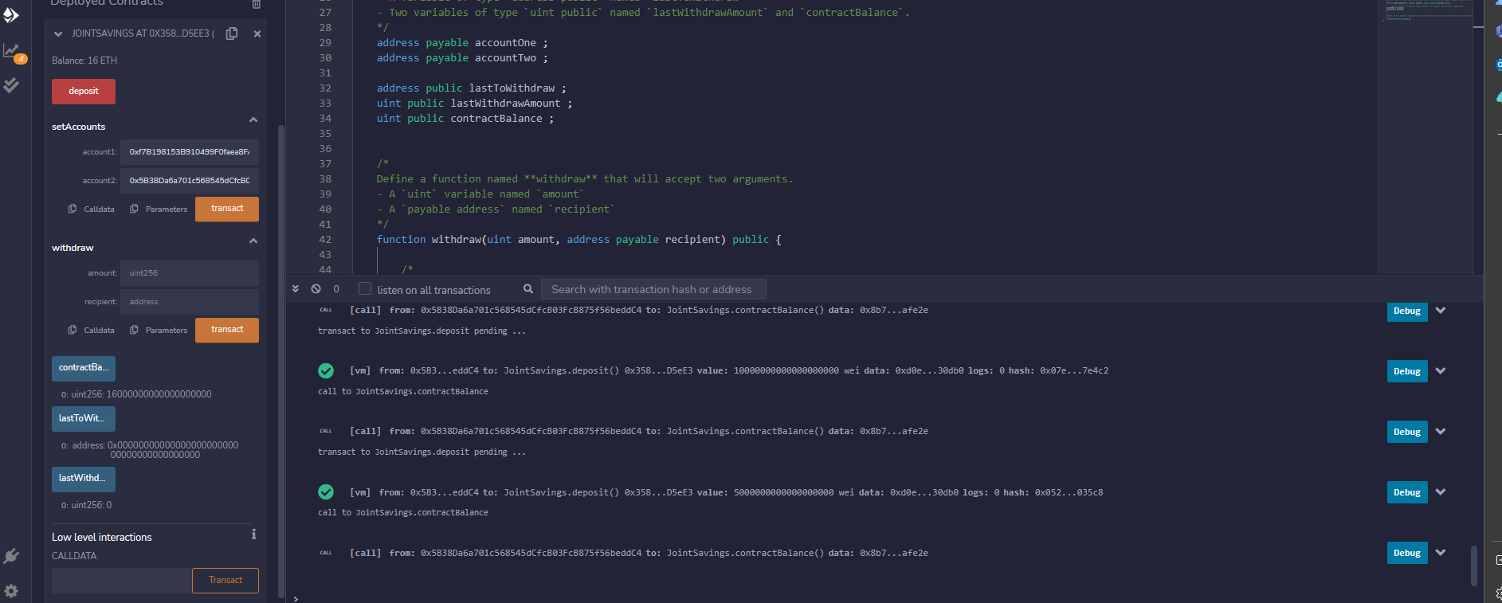Screen dimensions: 1502x603
Task: Click the terminal vertical scrollbar
Action: 1474,566
